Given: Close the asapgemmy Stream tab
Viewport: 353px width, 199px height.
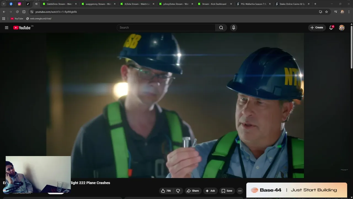Looking at the screenshot, I should [x=115, y=4].
